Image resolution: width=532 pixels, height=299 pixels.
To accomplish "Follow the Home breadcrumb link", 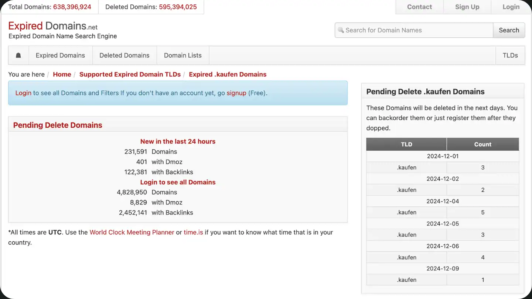I will pos(62,74).
